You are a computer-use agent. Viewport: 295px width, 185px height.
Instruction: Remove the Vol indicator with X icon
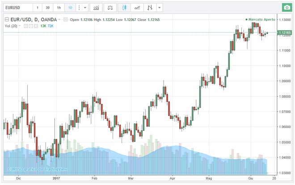(x=36, y=26)
